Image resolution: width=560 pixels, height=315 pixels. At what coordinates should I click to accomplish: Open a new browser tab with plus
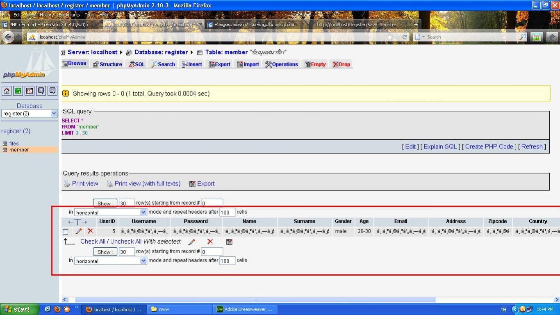[416, 24]
